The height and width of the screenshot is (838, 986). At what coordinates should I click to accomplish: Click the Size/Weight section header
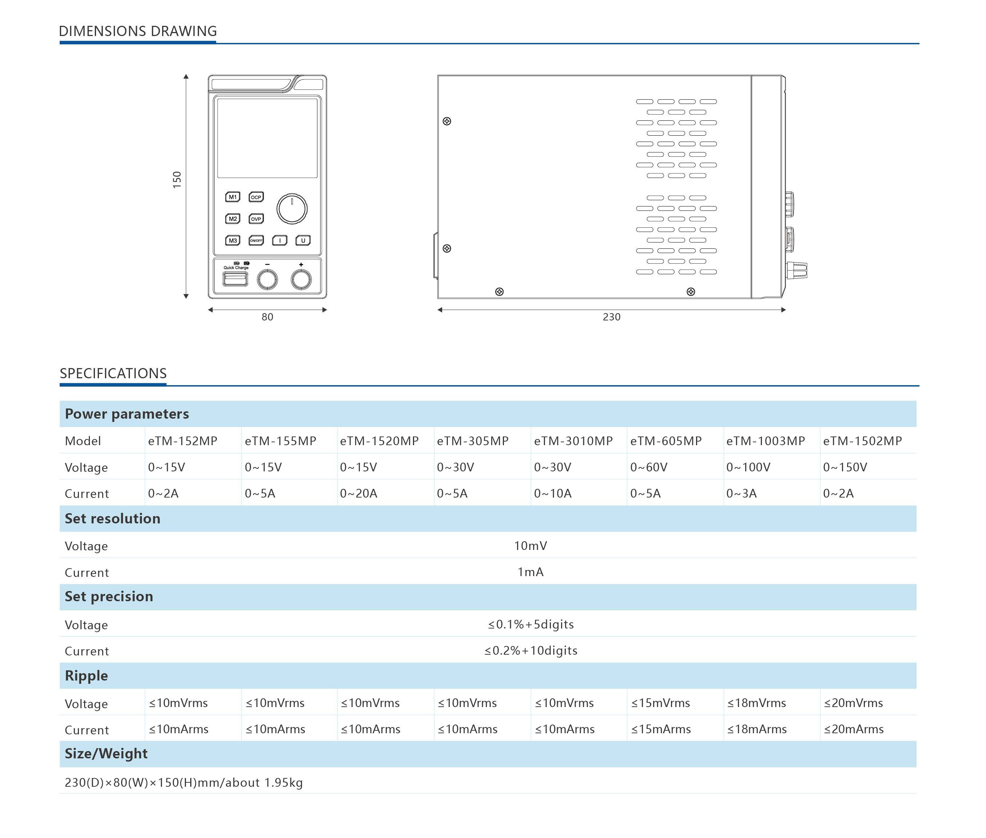pos(488,754)
